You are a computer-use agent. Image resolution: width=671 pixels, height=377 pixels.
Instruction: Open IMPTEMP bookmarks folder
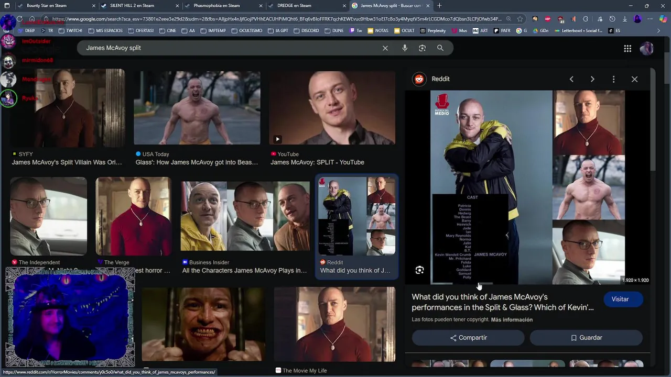click(x=212, y=31)
